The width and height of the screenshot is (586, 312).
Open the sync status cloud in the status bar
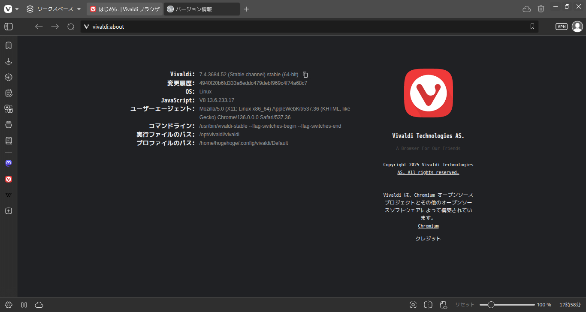(39, 305)
